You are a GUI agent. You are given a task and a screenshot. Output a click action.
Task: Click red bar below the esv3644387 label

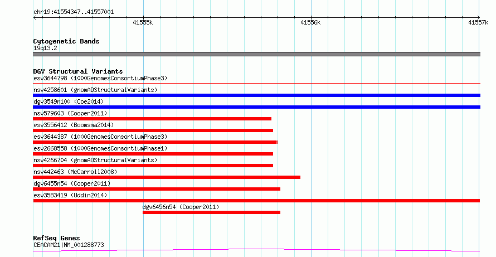pyautogui.click(x=155, y=142)
